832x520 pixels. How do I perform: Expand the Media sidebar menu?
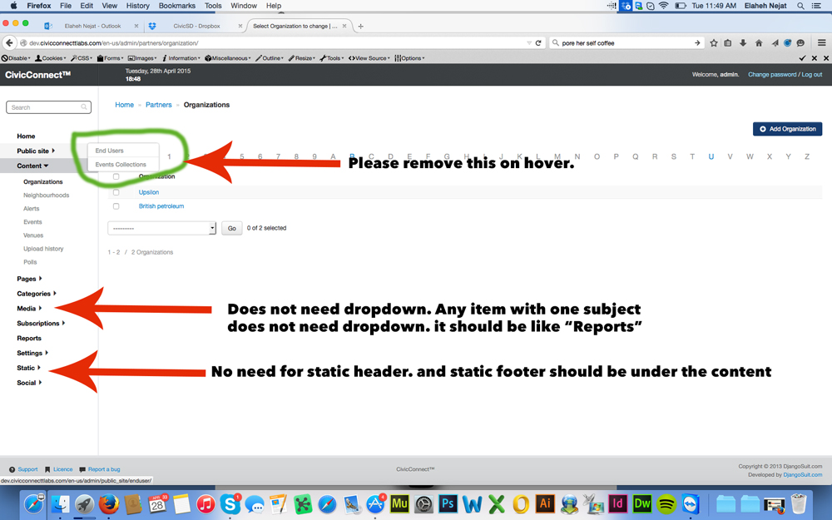[29, 309]
